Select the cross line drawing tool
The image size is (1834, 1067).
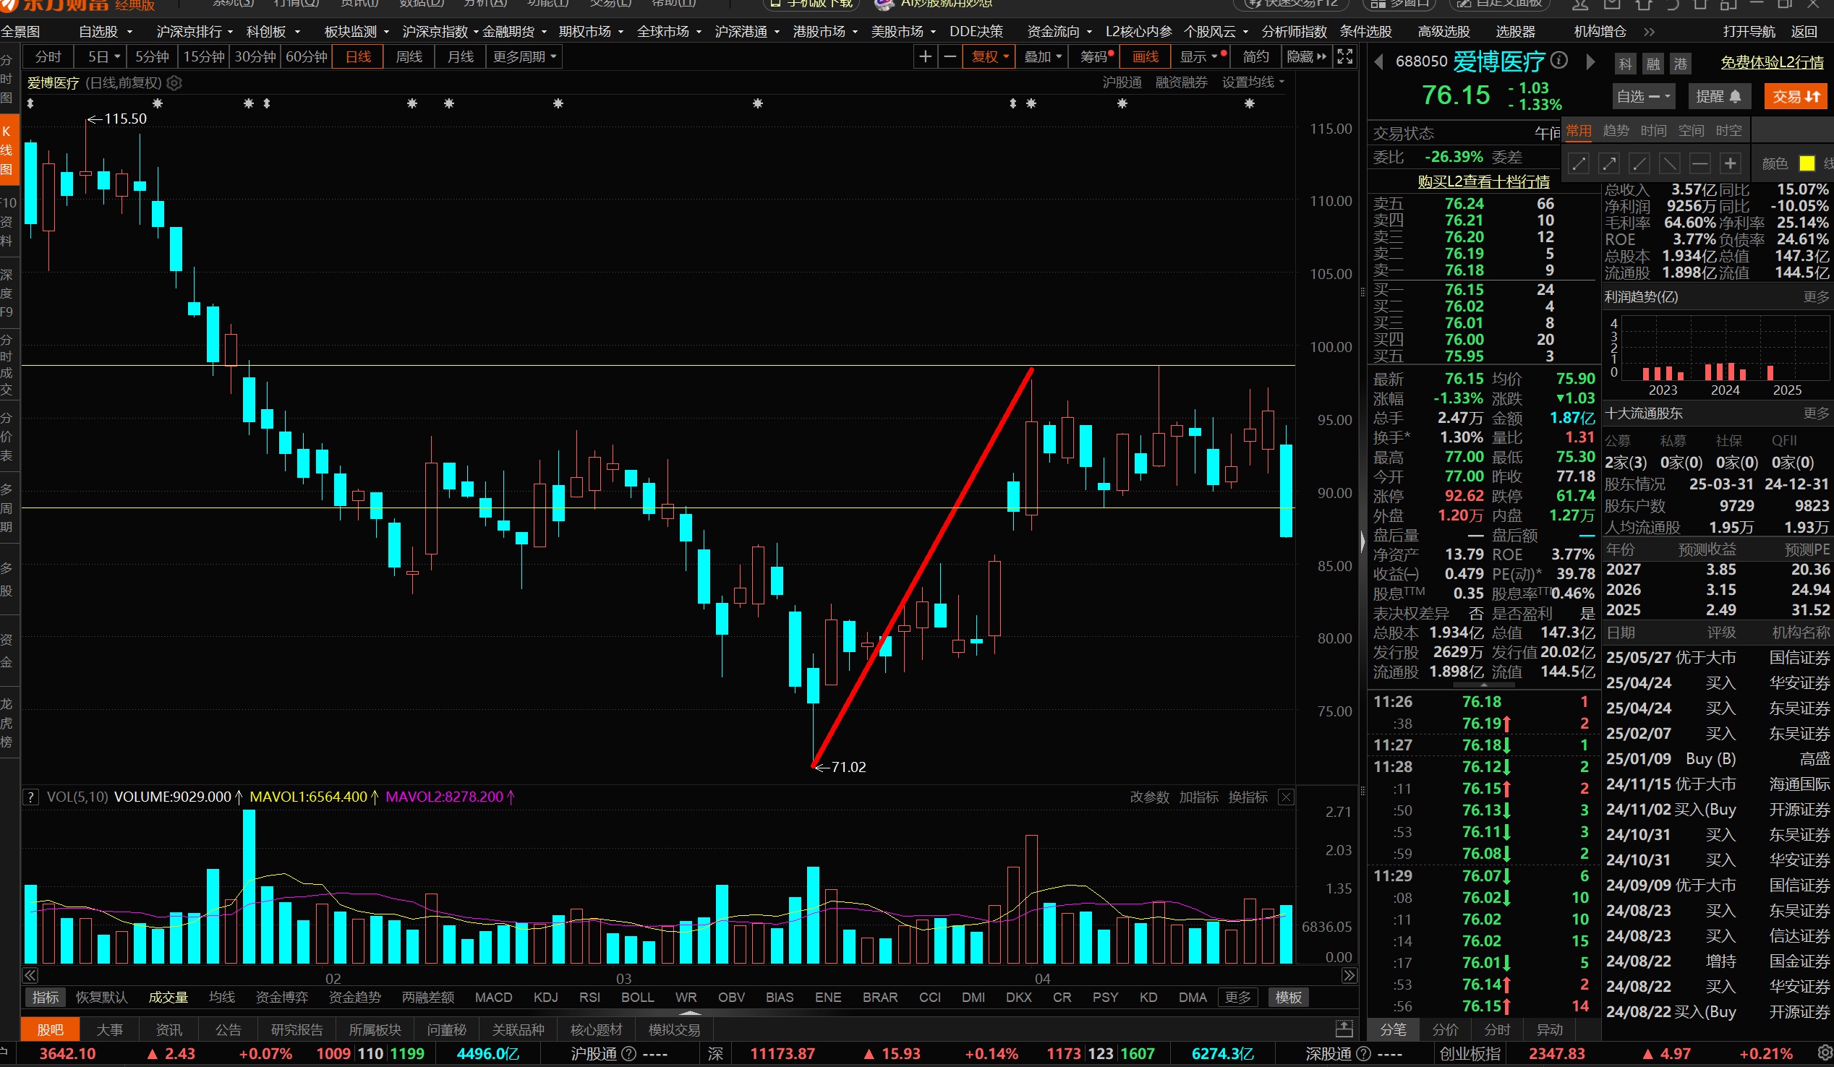point(1731,163)
